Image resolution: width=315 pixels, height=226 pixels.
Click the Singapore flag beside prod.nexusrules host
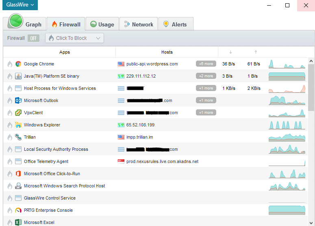pyautogui.click(x=121, y=161)
